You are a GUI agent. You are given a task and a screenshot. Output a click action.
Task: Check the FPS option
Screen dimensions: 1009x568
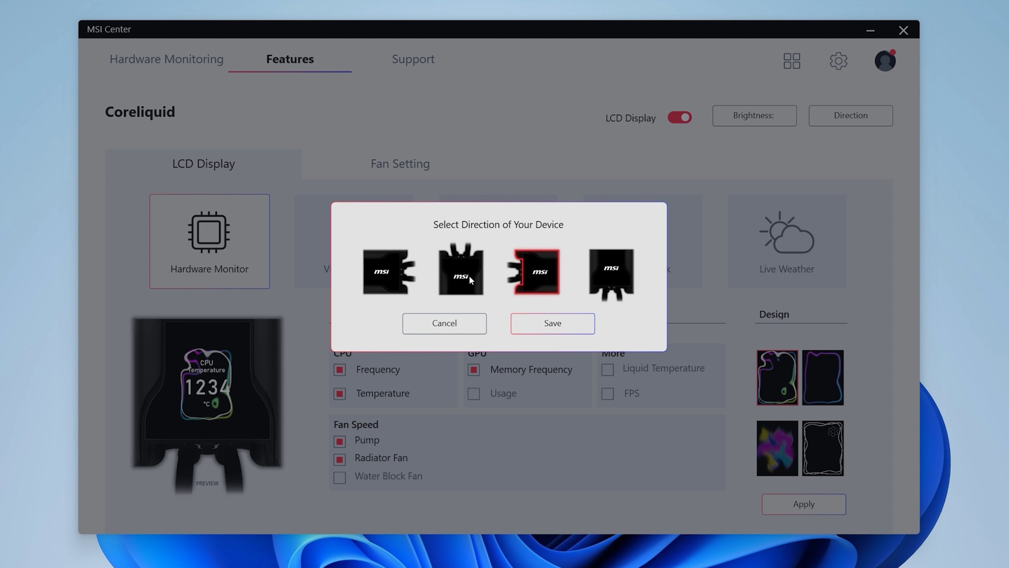[607, 394]
